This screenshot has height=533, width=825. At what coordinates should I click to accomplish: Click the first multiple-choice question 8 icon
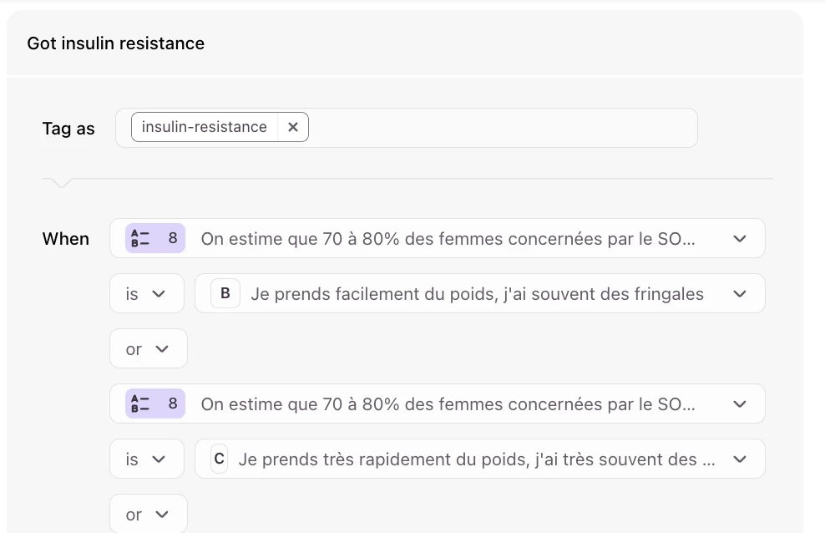point(155,238)
